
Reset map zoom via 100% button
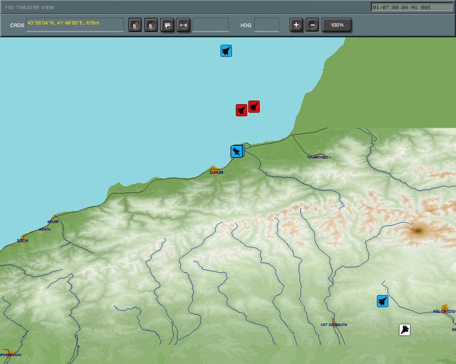pos(337,25)
